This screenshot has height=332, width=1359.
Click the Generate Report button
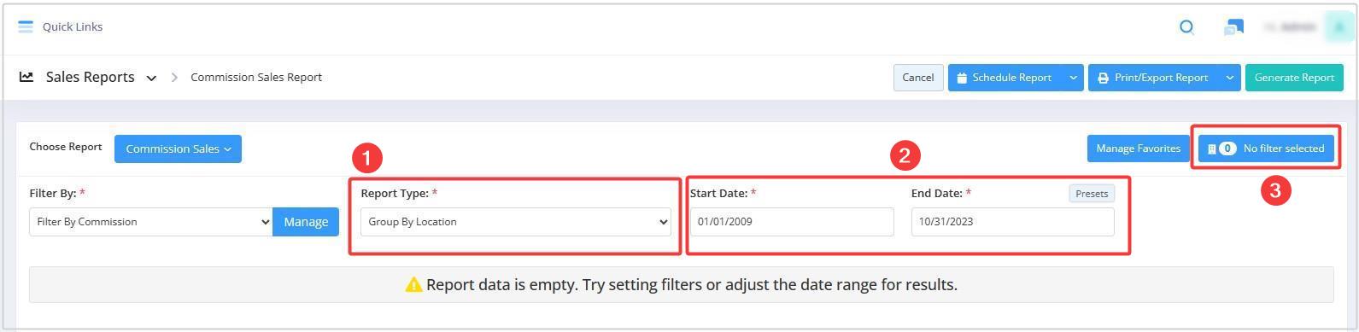point(1294,78)
